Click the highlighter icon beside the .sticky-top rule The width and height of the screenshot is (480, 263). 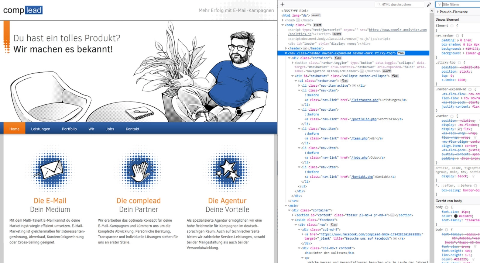coord(459,63)
